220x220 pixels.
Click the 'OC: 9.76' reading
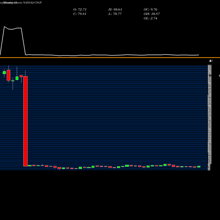(x=150, y=9)
